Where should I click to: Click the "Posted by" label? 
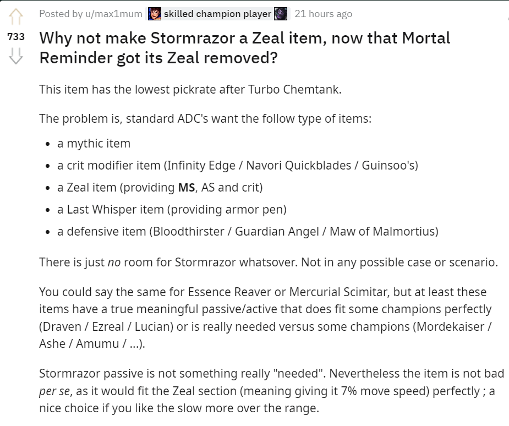click(60, 14)
